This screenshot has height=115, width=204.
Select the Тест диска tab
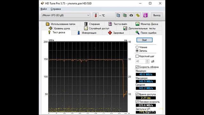pyautogui.click(x=56, y=33)
